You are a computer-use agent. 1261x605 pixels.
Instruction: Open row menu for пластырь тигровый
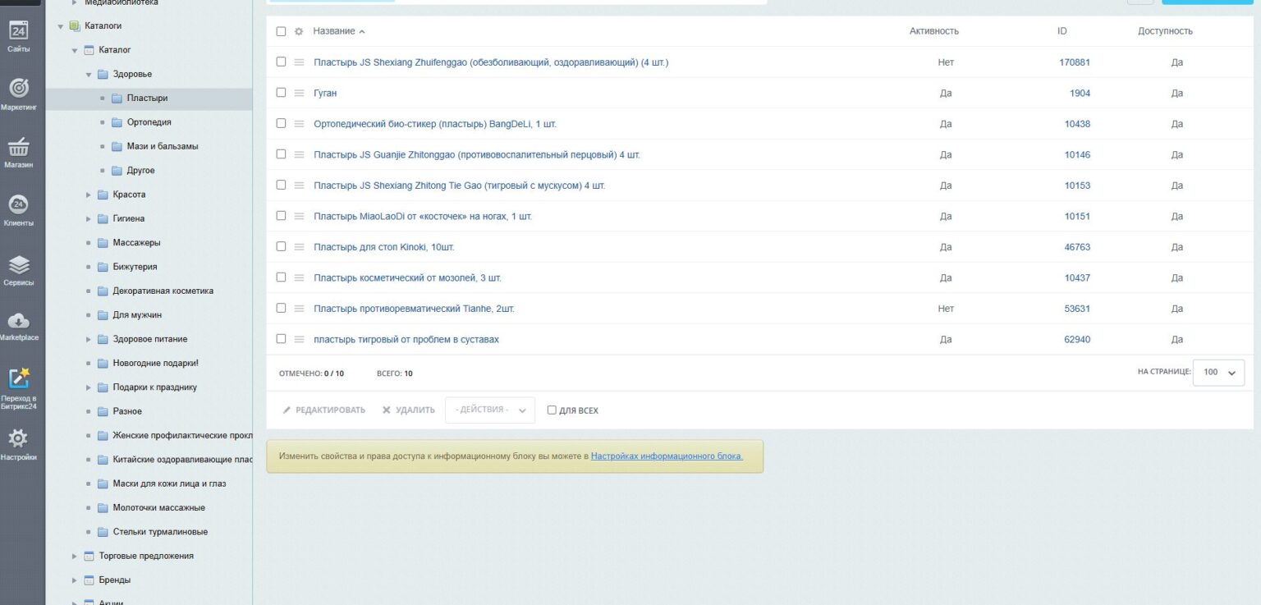click(300, 339)
